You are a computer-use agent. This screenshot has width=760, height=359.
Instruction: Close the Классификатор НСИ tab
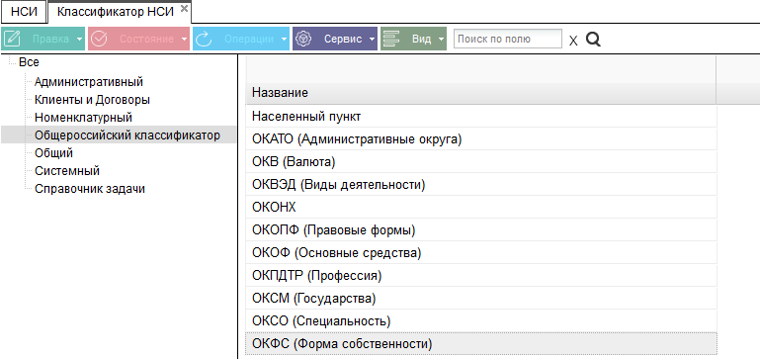click(184, 8)
